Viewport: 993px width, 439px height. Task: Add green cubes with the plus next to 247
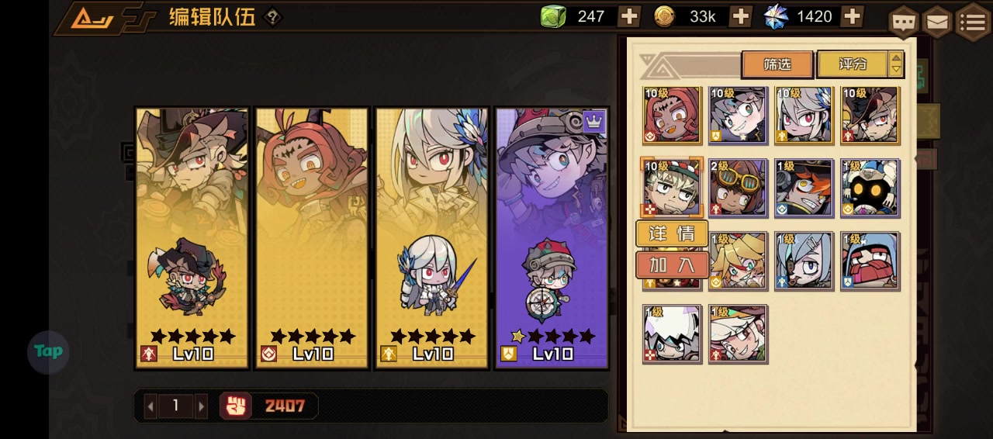point(629,16)
